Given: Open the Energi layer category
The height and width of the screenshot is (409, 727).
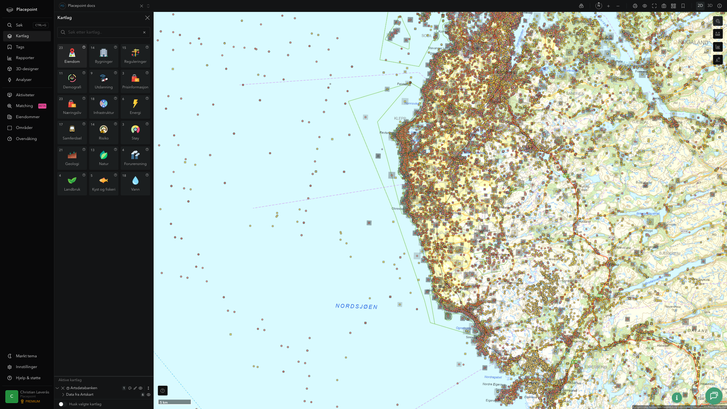Looking at the screenshot, I should click(x=135, y=107).
